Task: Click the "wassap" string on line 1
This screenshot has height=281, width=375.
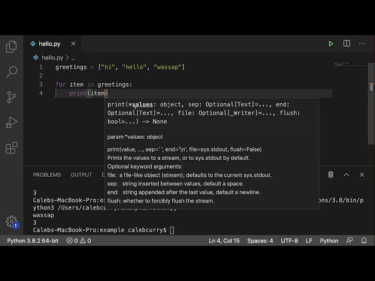Action: point(168,67)
